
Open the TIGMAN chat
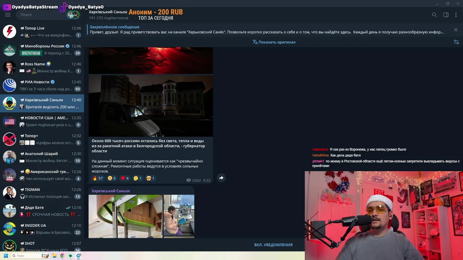click(42, 193)
